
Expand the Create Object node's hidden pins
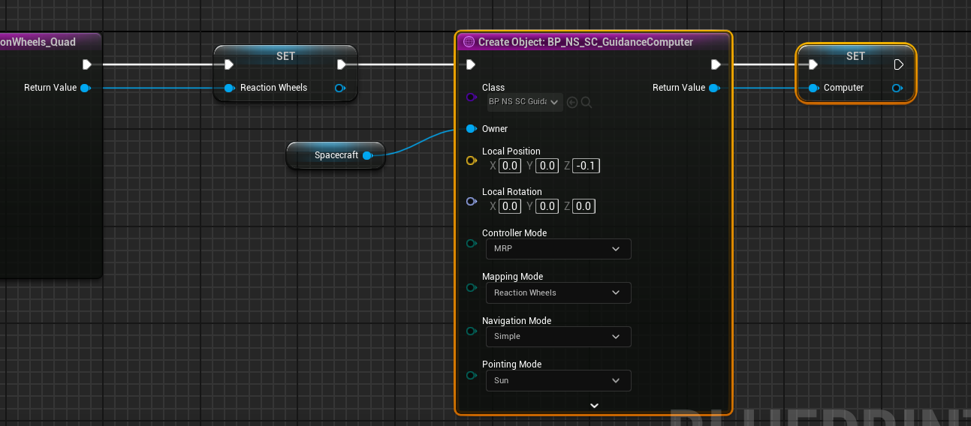coord(593,406)
